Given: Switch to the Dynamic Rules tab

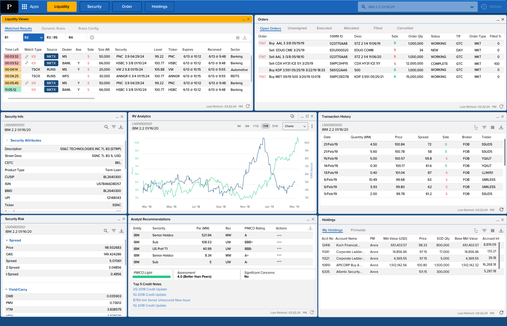Looking at the screenshot, I should pos(53,28).
